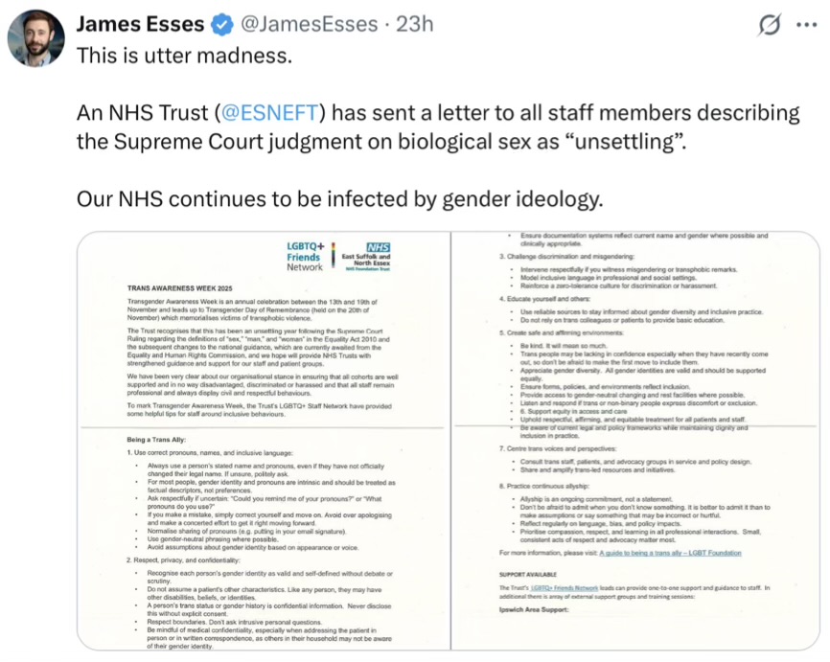This screenshot has height=662, width=830.
Task: Click the TRANS AWARENESS WEEK 2025 heading
Action: coord(179,286)
